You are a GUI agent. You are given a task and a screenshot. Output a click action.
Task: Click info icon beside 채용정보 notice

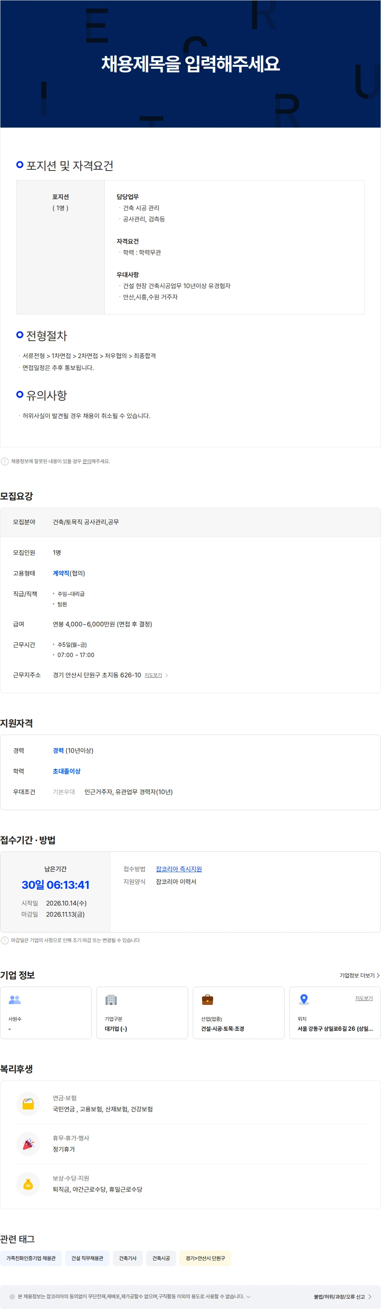5,462
